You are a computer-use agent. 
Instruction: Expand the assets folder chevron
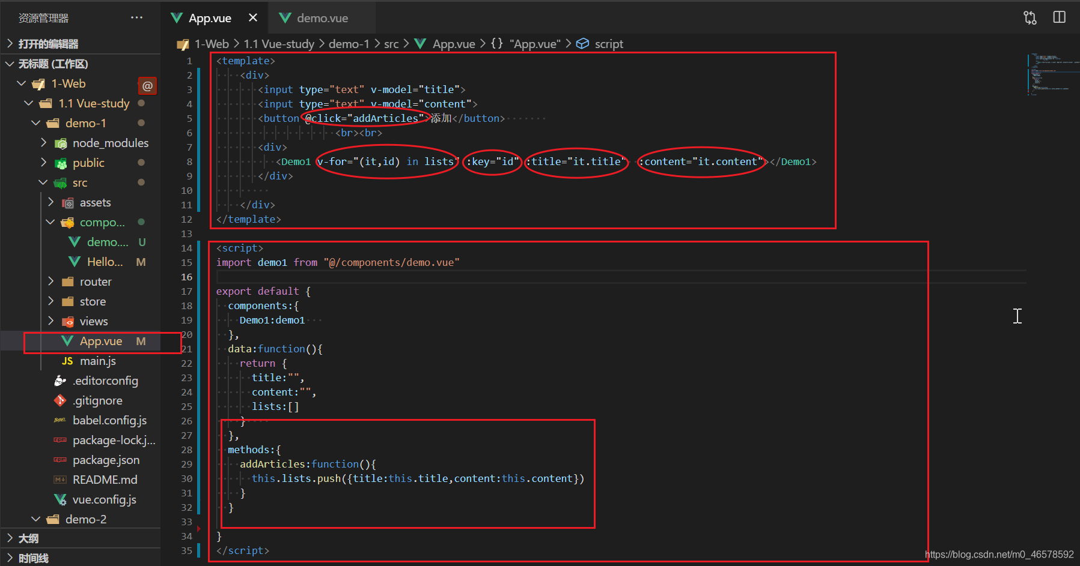[x=50, y=202]
